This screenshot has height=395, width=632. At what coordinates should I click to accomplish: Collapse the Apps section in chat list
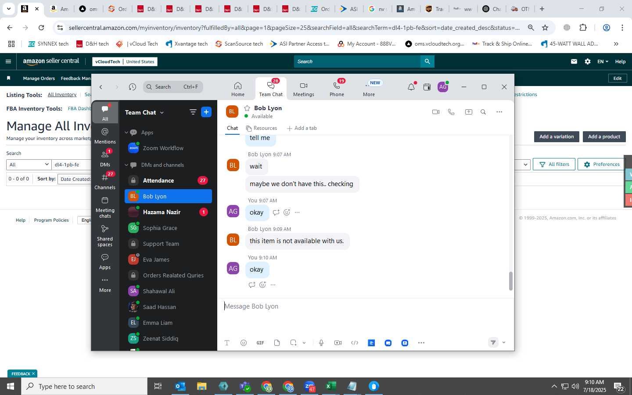pos(126,133)
